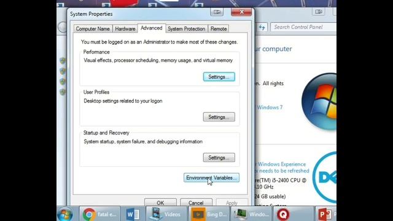Open Chrome taskbar item 'fatal e...'
393x221 pixels.
(x=99, y=214)
